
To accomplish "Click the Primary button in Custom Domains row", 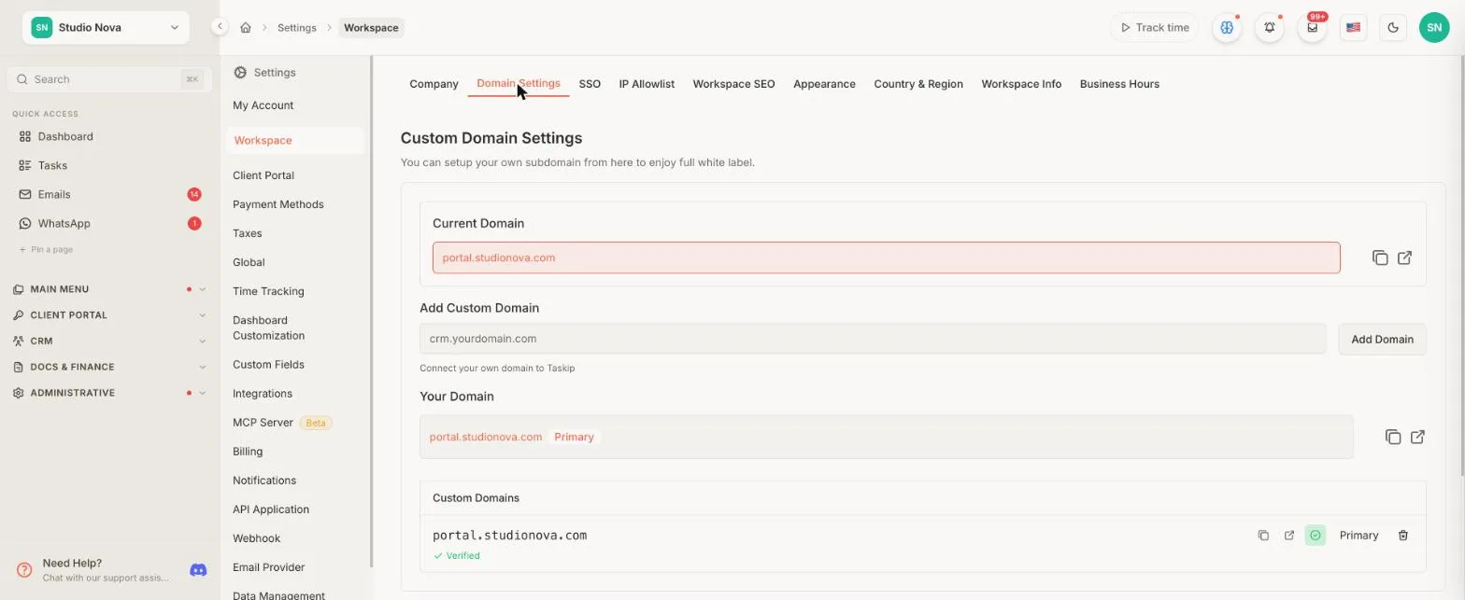I will [x=1358, y=536].
